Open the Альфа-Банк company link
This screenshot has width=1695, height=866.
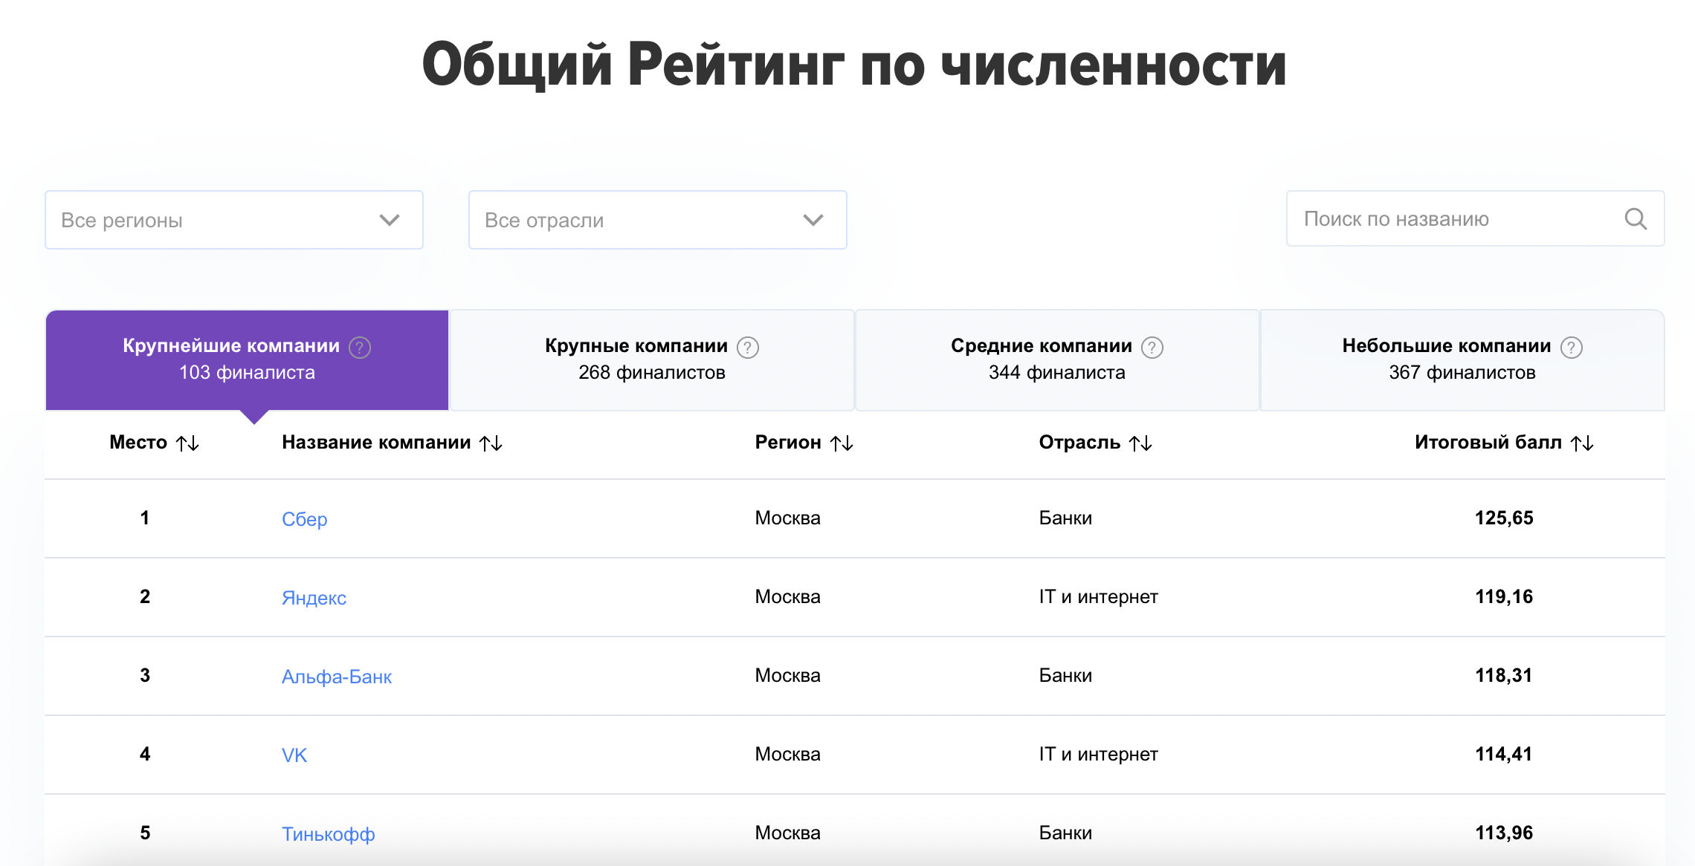336,676
